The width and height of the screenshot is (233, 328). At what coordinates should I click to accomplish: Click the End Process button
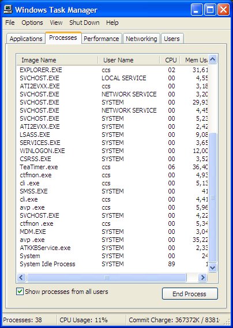coord(190,294)
